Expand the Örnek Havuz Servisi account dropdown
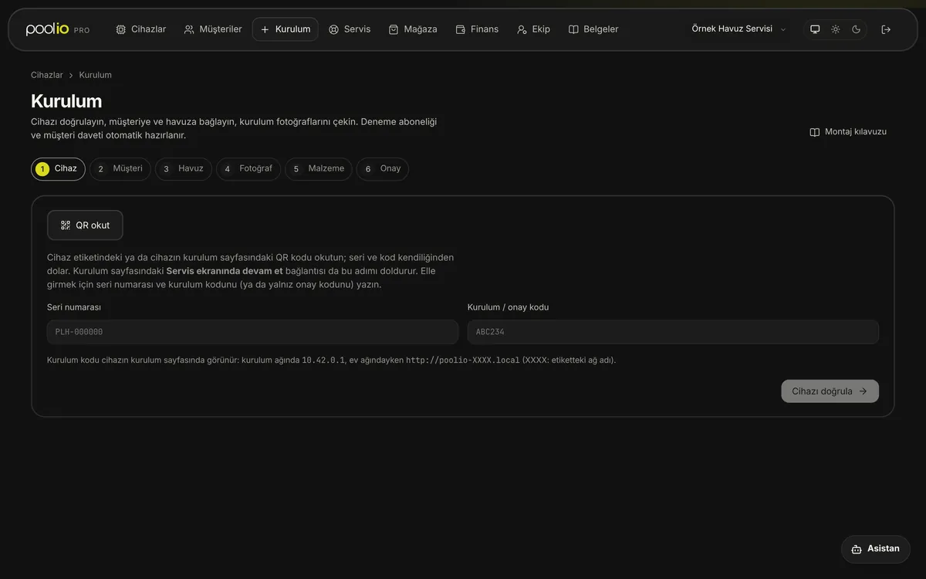Viewport: 926px width, 579px height. pyautogui.click(x=738, y=29)
